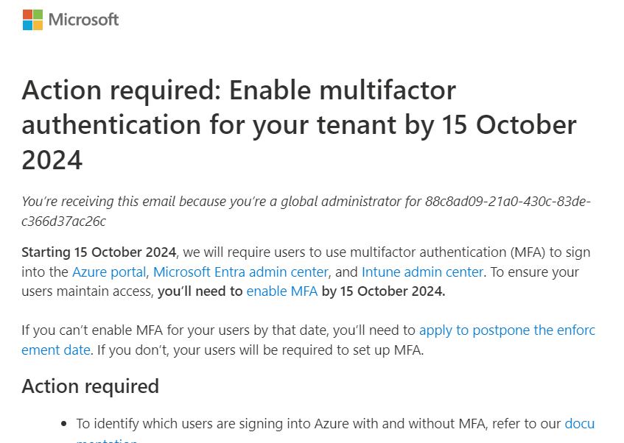The image size is (624, 443).
Task: Open the Microsoft Entra admin center link
Action: tap(240, 272)
